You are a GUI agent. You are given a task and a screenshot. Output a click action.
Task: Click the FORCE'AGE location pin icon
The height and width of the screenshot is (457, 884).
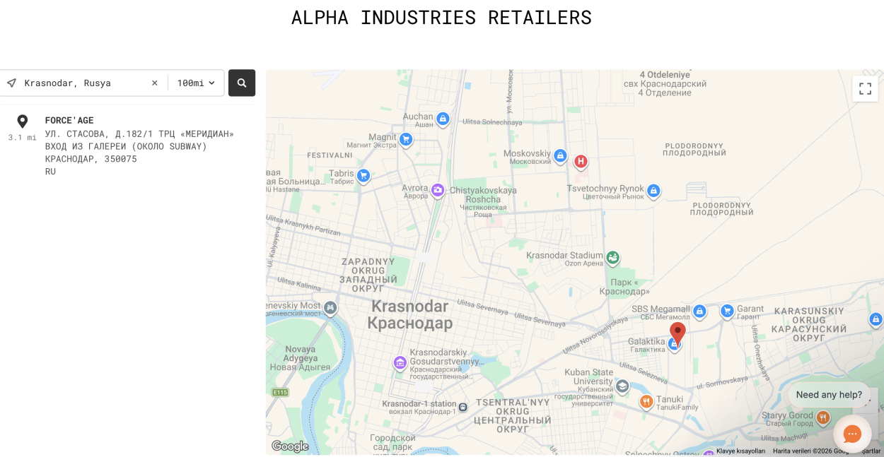click(23, 122)
